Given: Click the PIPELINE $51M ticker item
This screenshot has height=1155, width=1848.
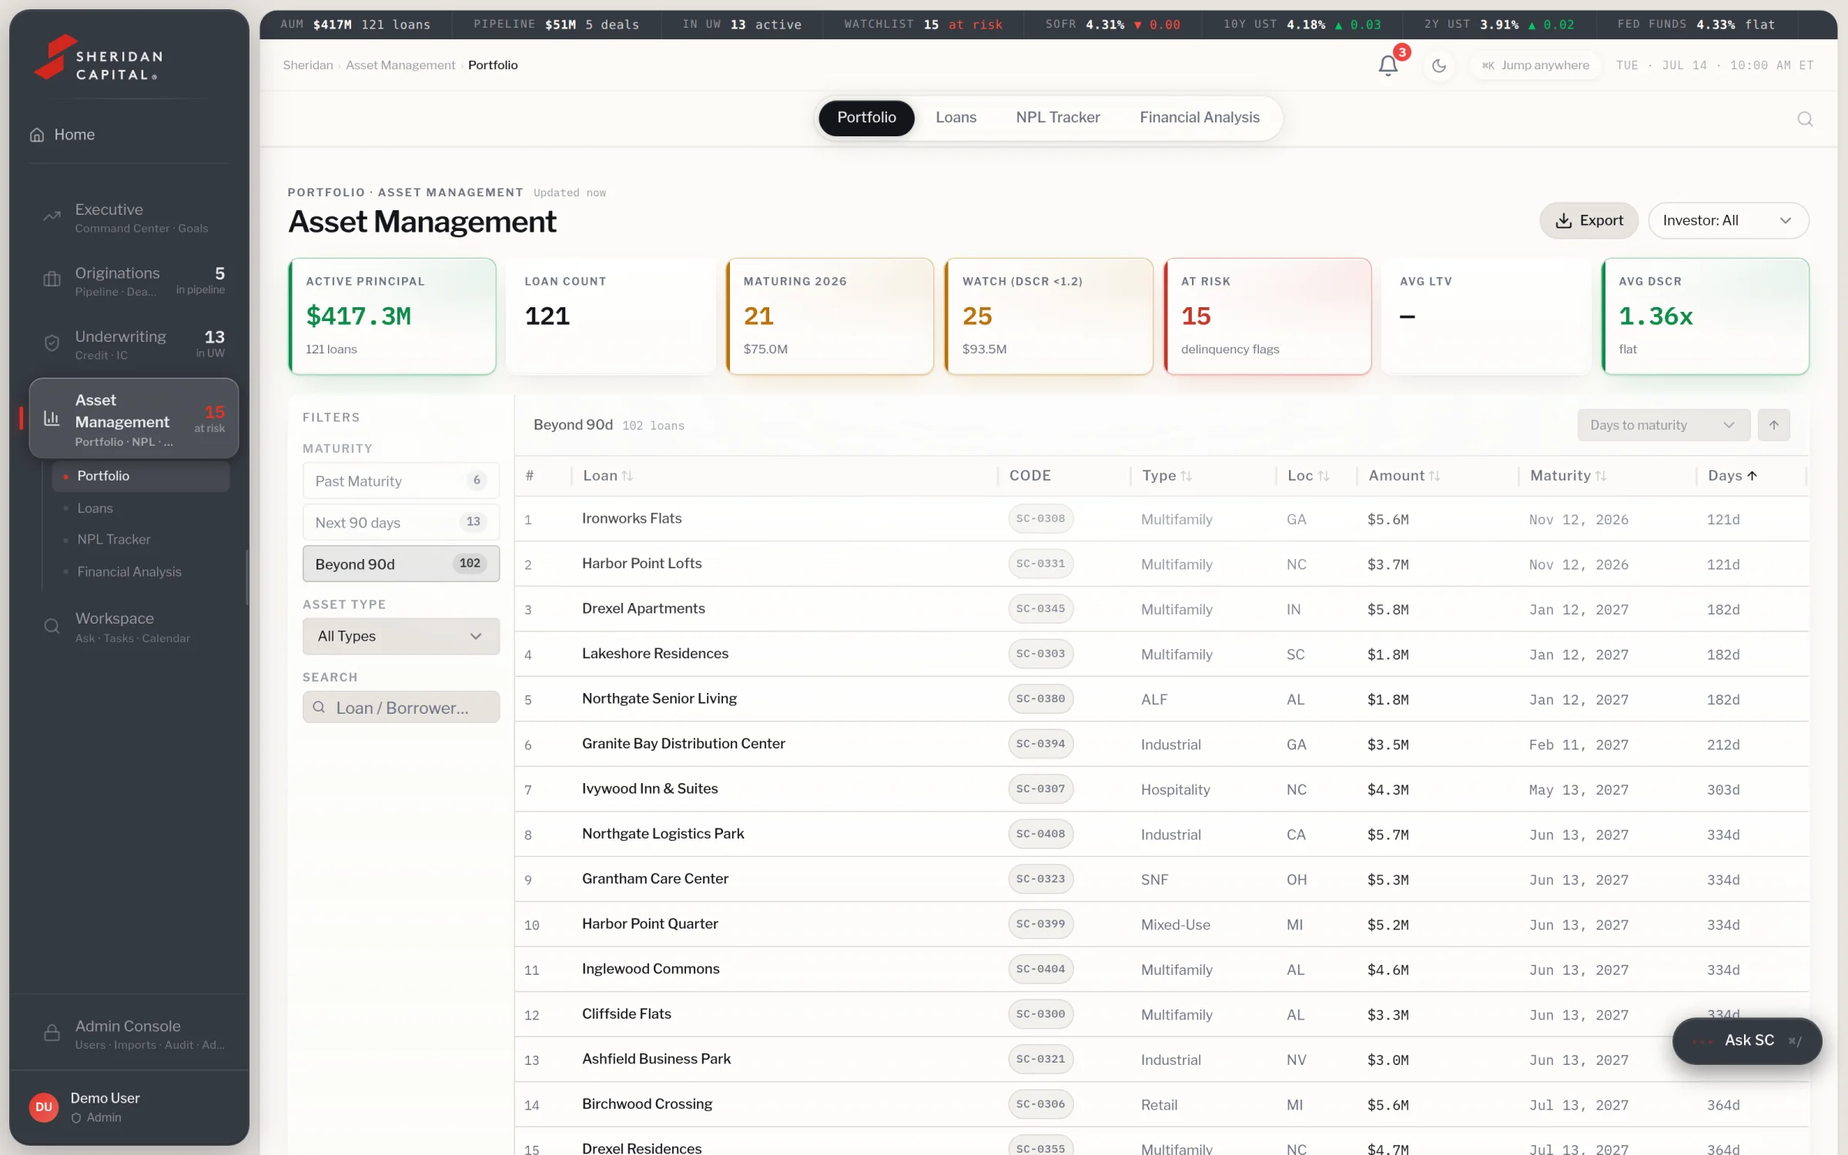Looking at the screenshot, I should tap(556, 25).
